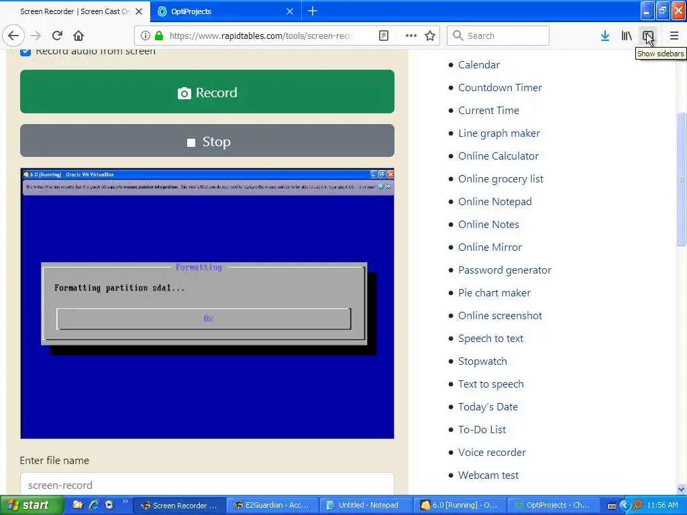Show sidebars toolbar button
The width and height of the screenshot is (687, 515).
tap(648, 36)
